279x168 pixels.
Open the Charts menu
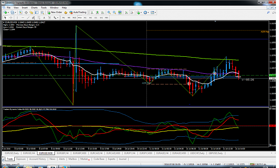tap(34, 8)
